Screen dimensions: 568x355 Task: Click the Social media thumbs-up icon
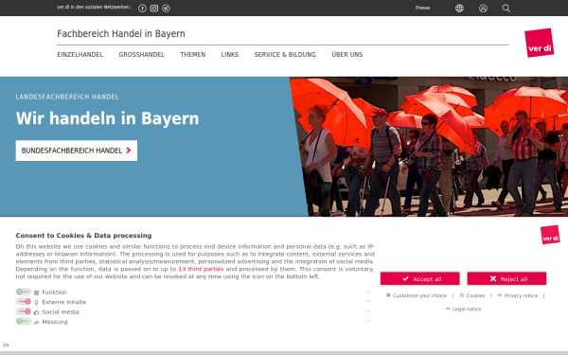coord(36,312)
